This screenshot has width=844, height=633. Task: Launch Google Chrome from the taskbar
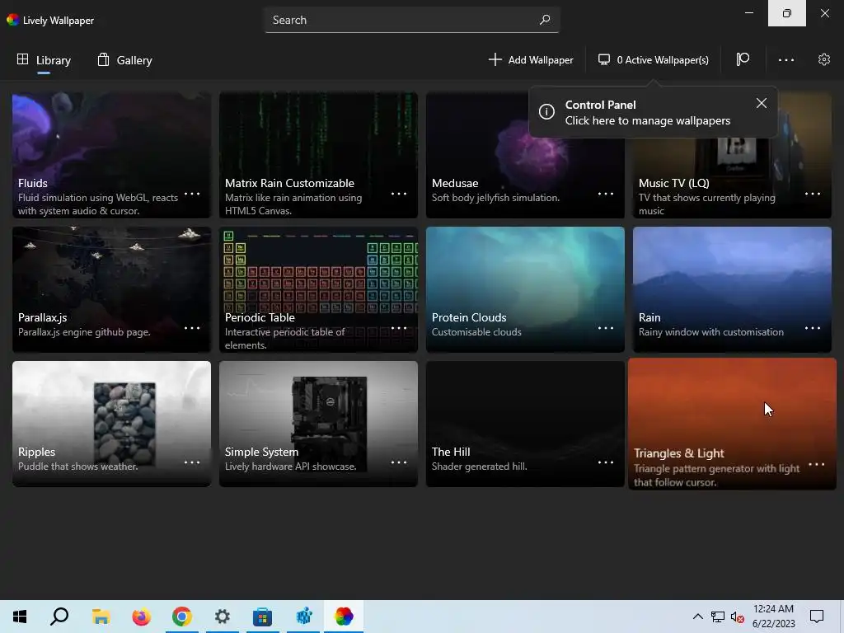[182, 617]
